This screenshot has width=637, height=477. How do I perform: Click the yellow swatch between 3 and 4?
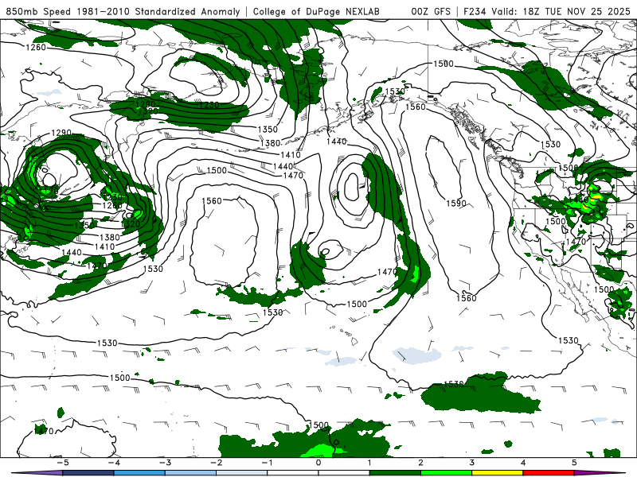497,473
